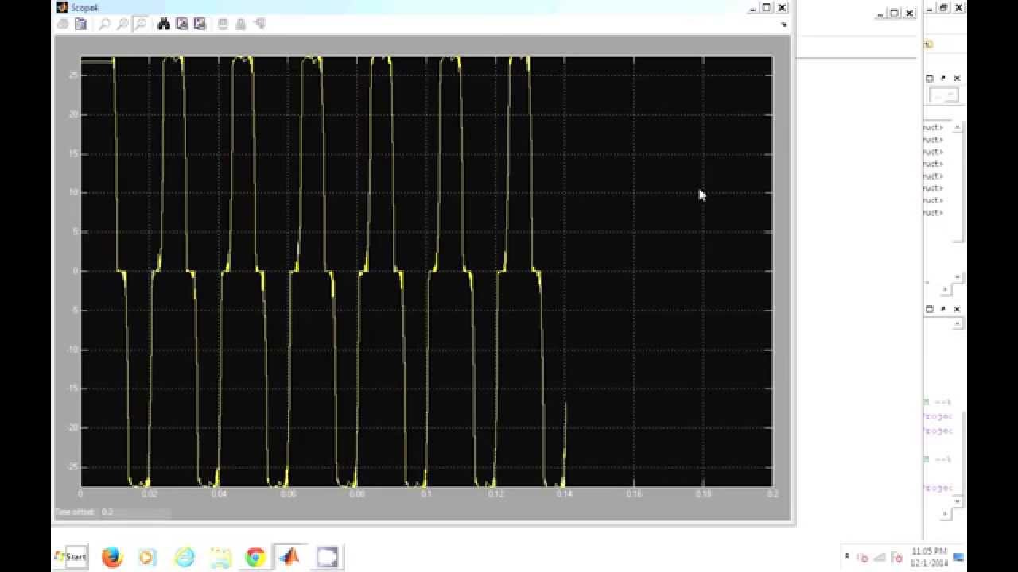Image resolution: width=1018 pixels, height=572 pixels.
Task: Select the Zoom tool in Scope toolbar
Action: [104, 25]
